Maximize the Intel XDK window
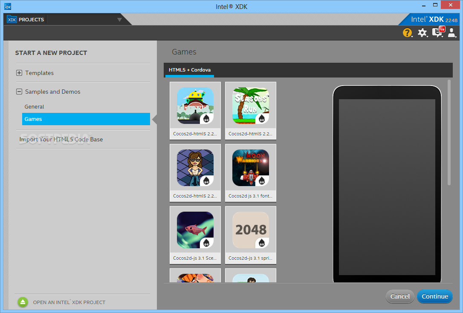The image size is (463, 313). click(x=435, y=5)
